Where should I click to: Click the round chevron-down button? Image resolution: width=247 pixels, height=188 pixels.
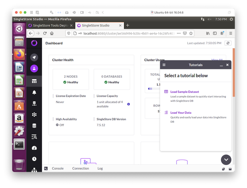point(226,160)
